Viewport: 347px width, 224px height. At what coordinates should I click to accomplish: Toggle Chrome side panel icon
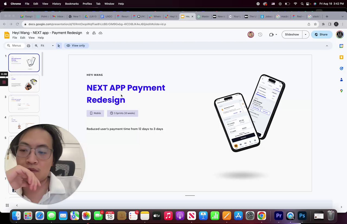pos(330,24)
